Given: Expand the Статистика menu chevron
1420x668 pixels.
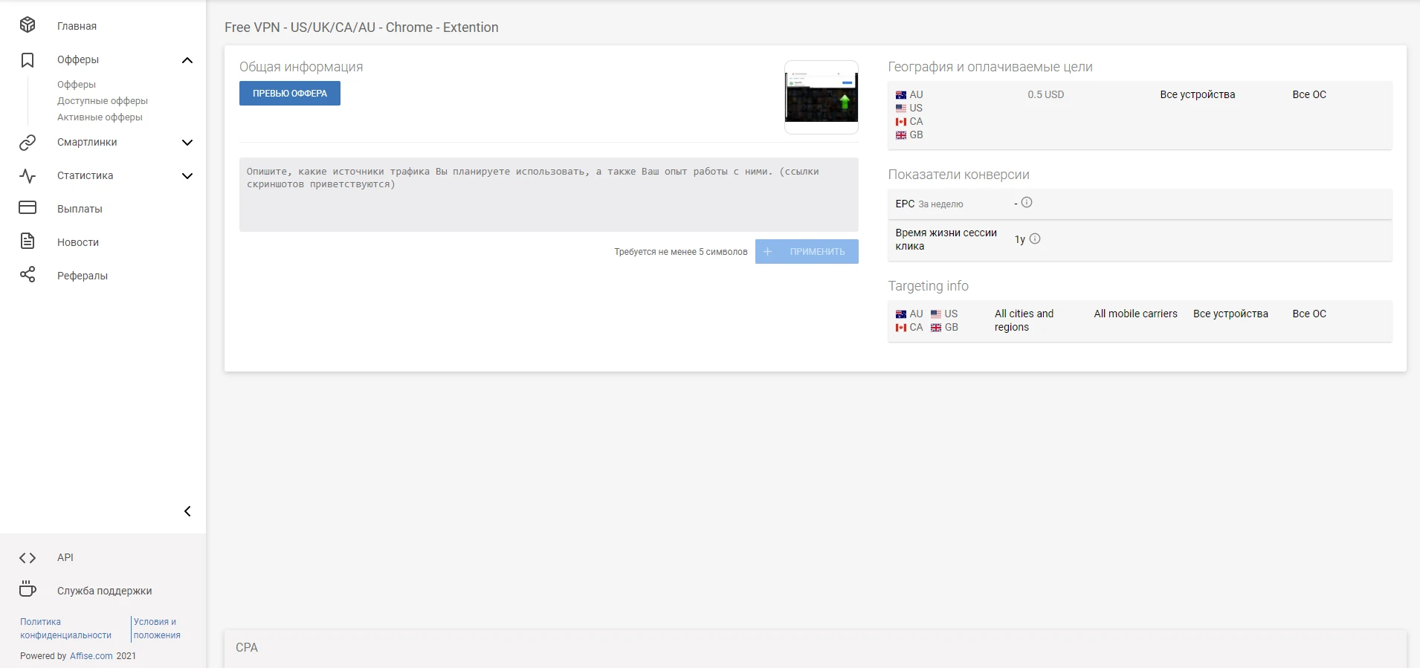Looking at the screenshot, I should point(187,176).
